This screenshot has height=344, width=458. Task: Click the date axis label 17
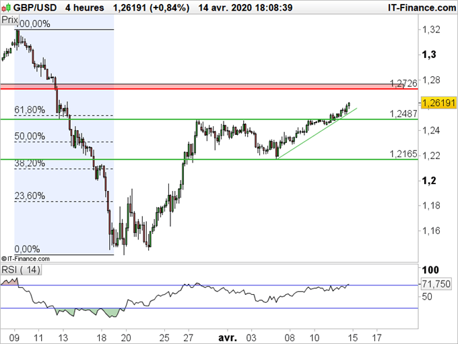[377, 337]
